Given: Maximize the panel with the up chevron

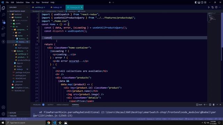Looking at the screenshot, I should (x=217, y=105).
